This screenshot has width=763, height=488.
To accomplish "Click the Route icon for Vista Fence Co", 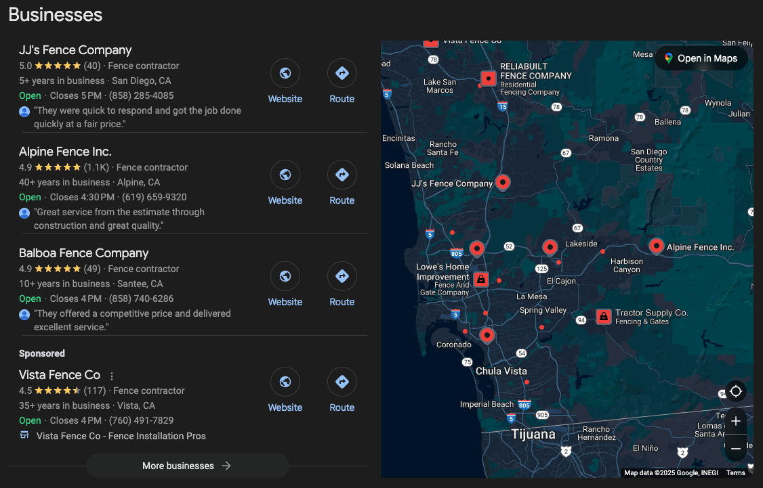I will pos(342,381).
